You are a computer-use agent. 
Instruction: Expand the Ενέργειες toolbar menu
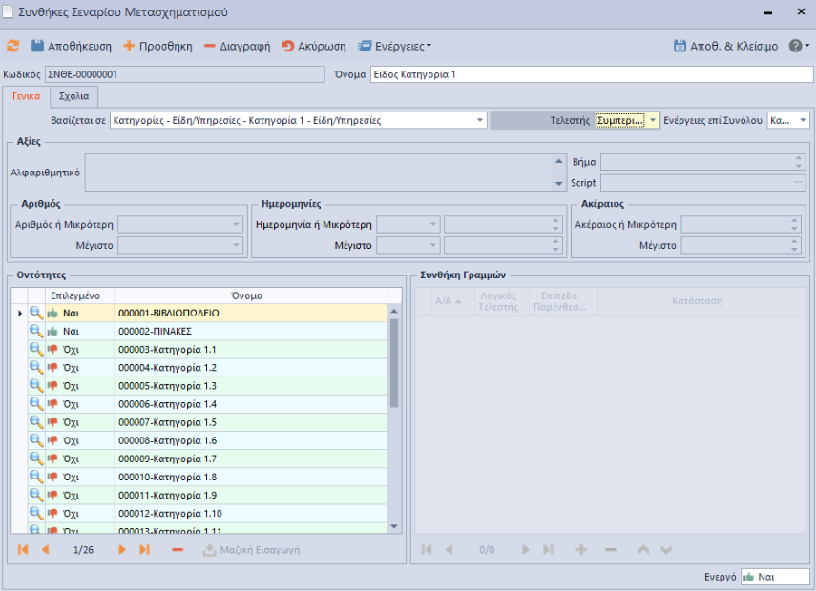pyautogui.click(x=395, y=46)
